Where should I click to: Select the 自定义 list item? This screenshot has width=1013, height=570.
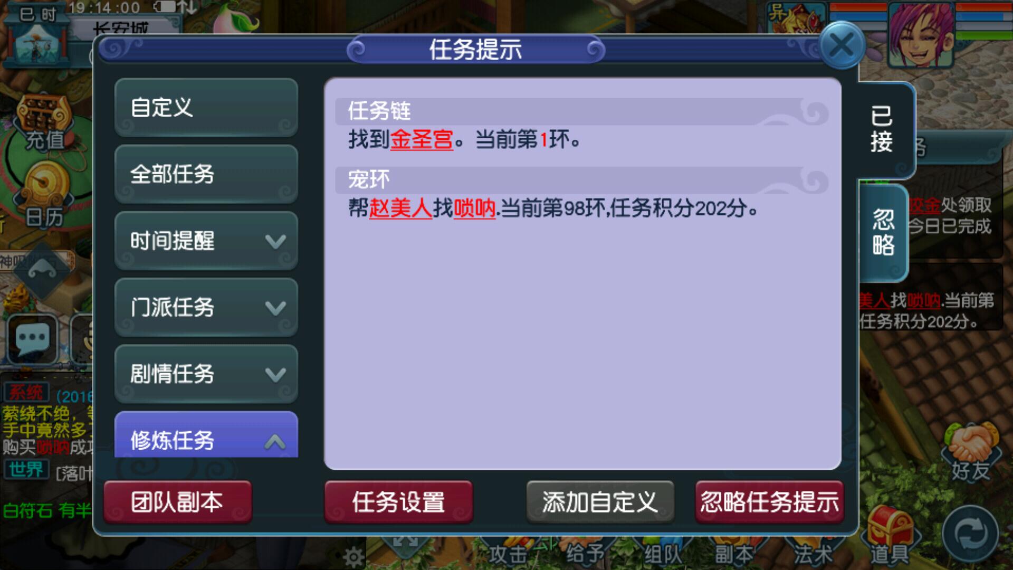pos(206,108)
